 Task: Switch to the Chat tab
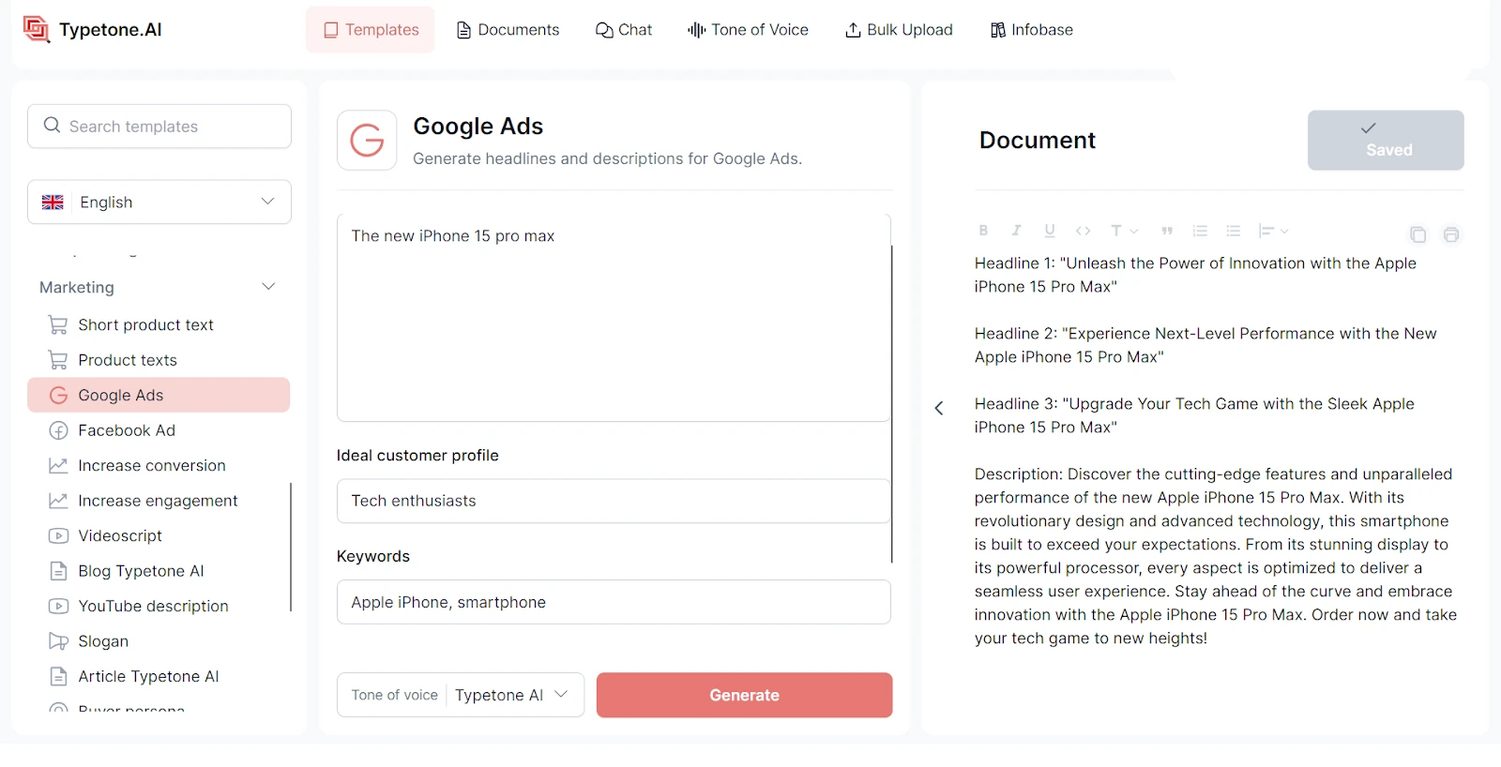pyautogui.click(x=624, y=30)
